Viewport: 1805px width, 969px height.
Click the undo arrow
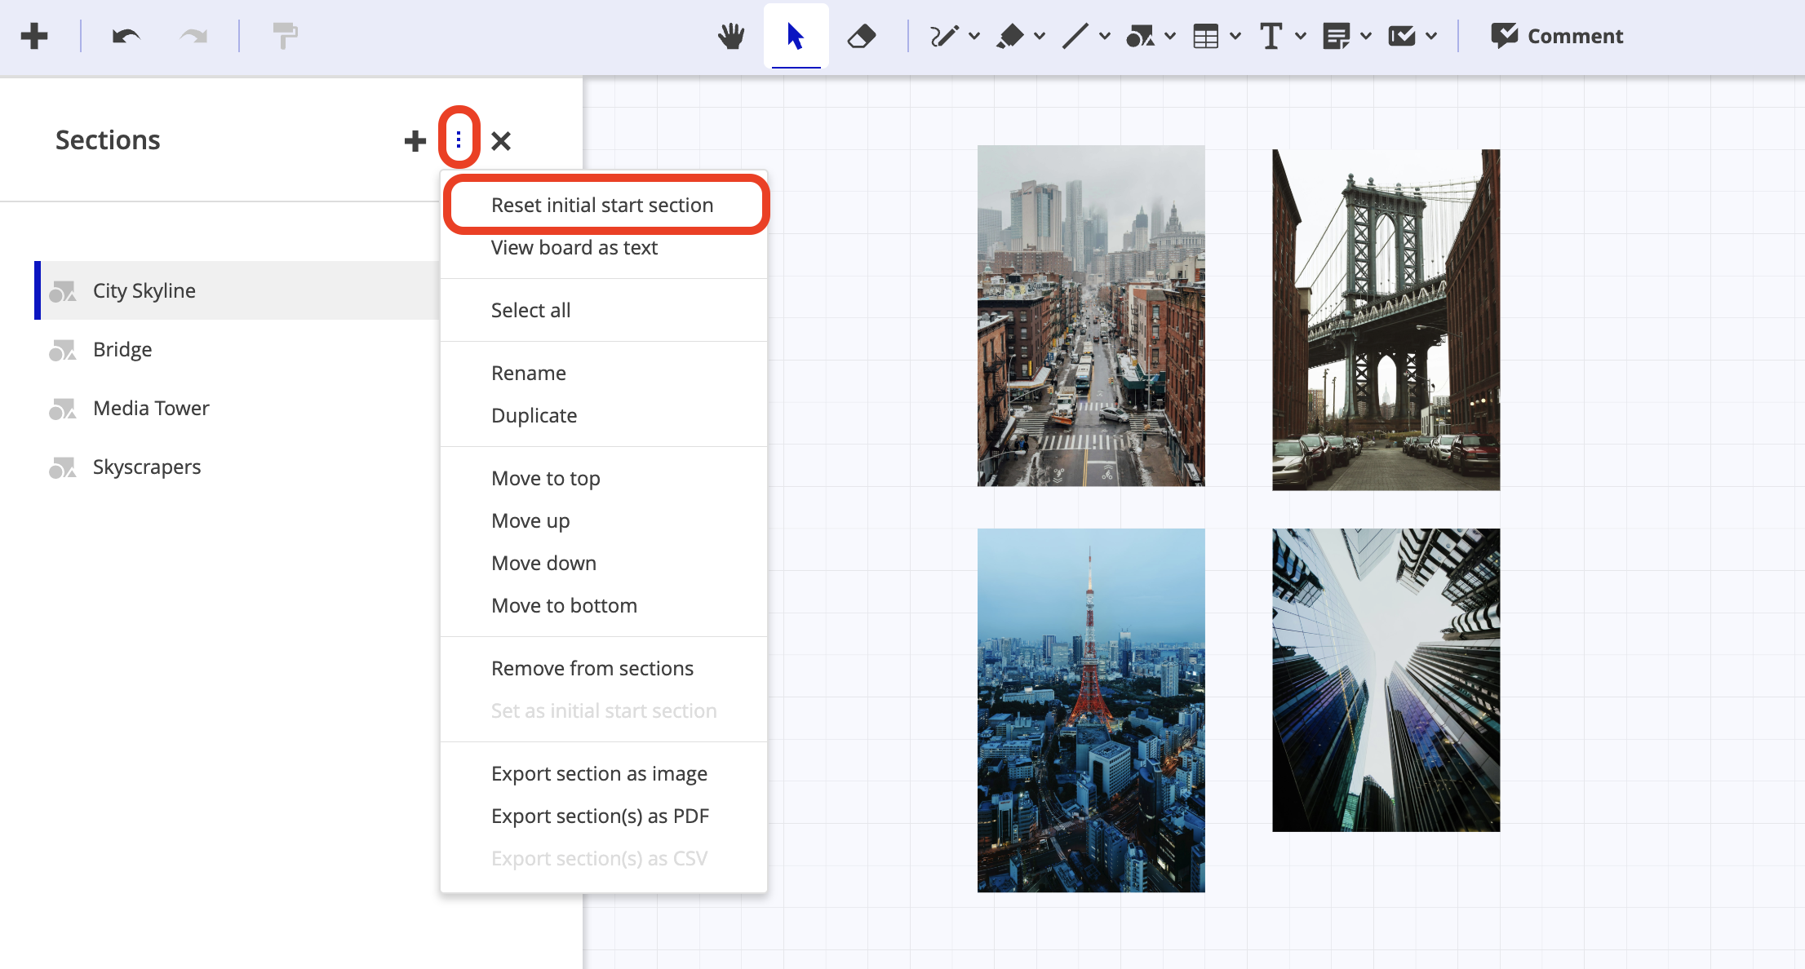126,36
